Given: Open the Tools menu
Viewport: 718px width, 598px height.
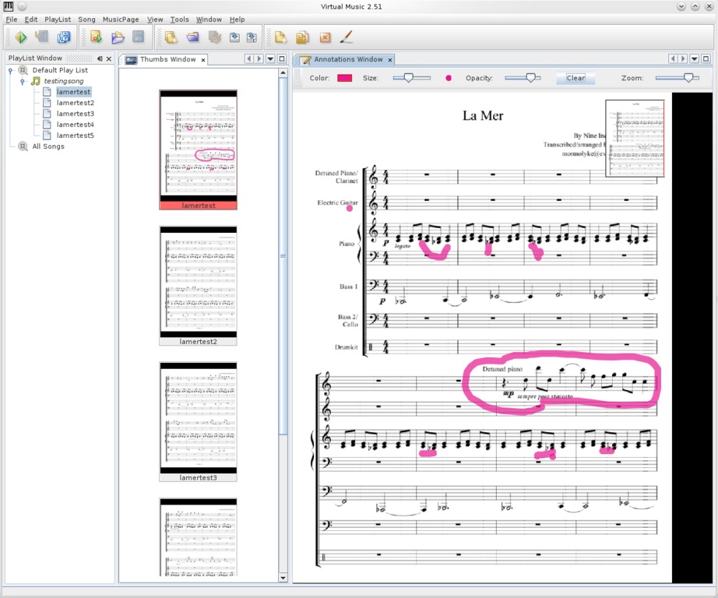Looking at the screenshot, I should tap(179, 19).
